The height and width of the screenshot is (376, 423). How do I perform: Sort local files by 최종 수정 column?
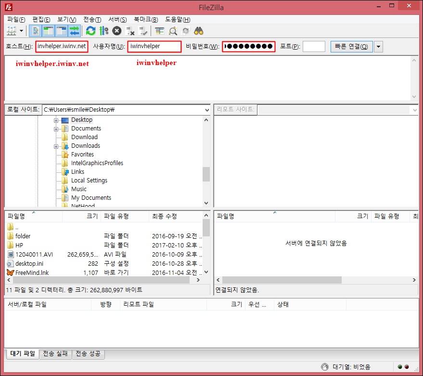pos(176,216)
